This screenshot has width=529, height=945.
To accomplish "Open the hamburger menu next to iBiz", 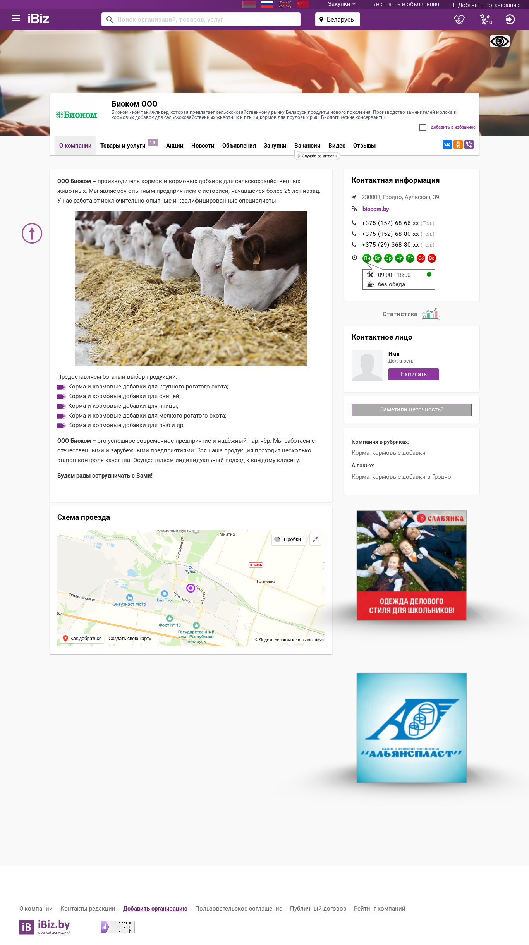I will coord(16,18).
